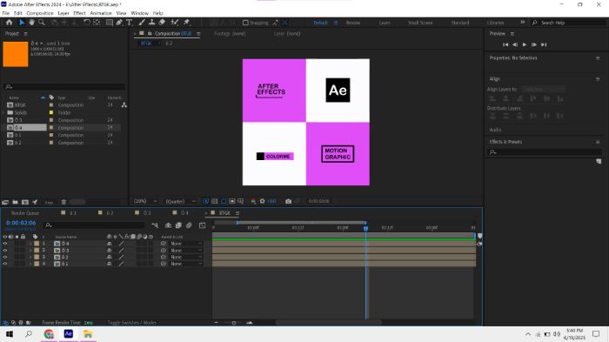Open the Animation menu
Screen dimensions: 609x342
pyautogui.click(x=101, y=13)
